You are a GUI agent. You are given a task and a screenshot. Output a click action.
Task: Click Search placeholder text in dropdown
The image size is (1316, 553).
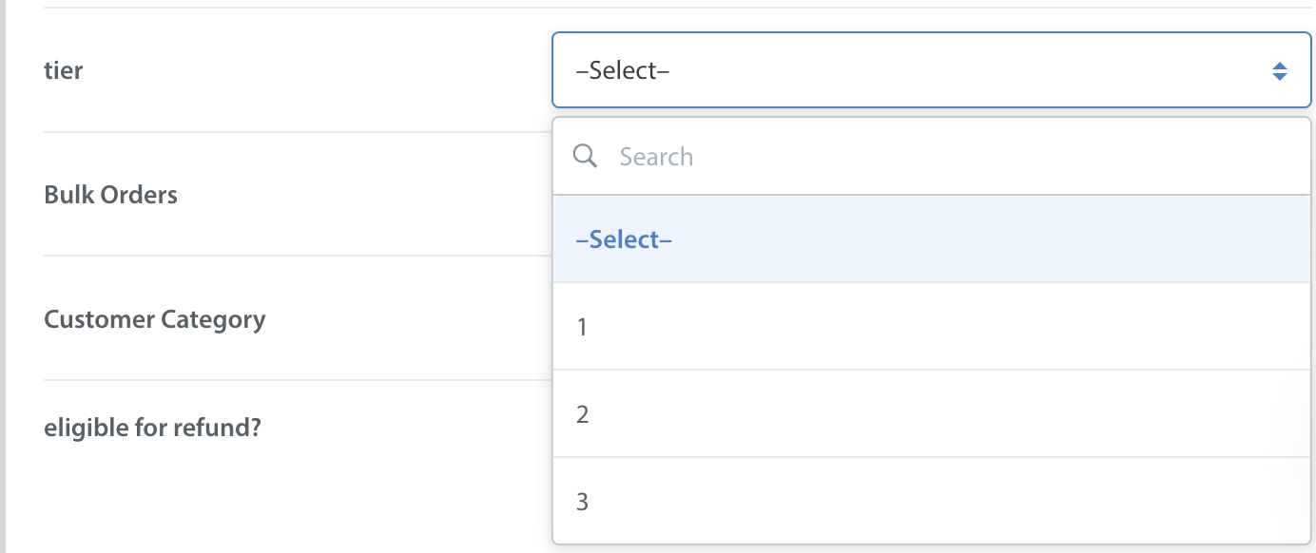656,157
